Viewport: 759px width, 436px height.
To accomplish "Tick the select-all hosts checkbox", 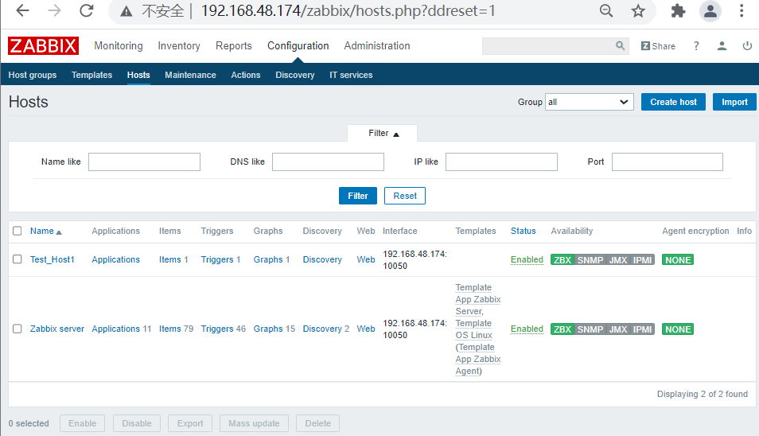I will pos(18,231).
